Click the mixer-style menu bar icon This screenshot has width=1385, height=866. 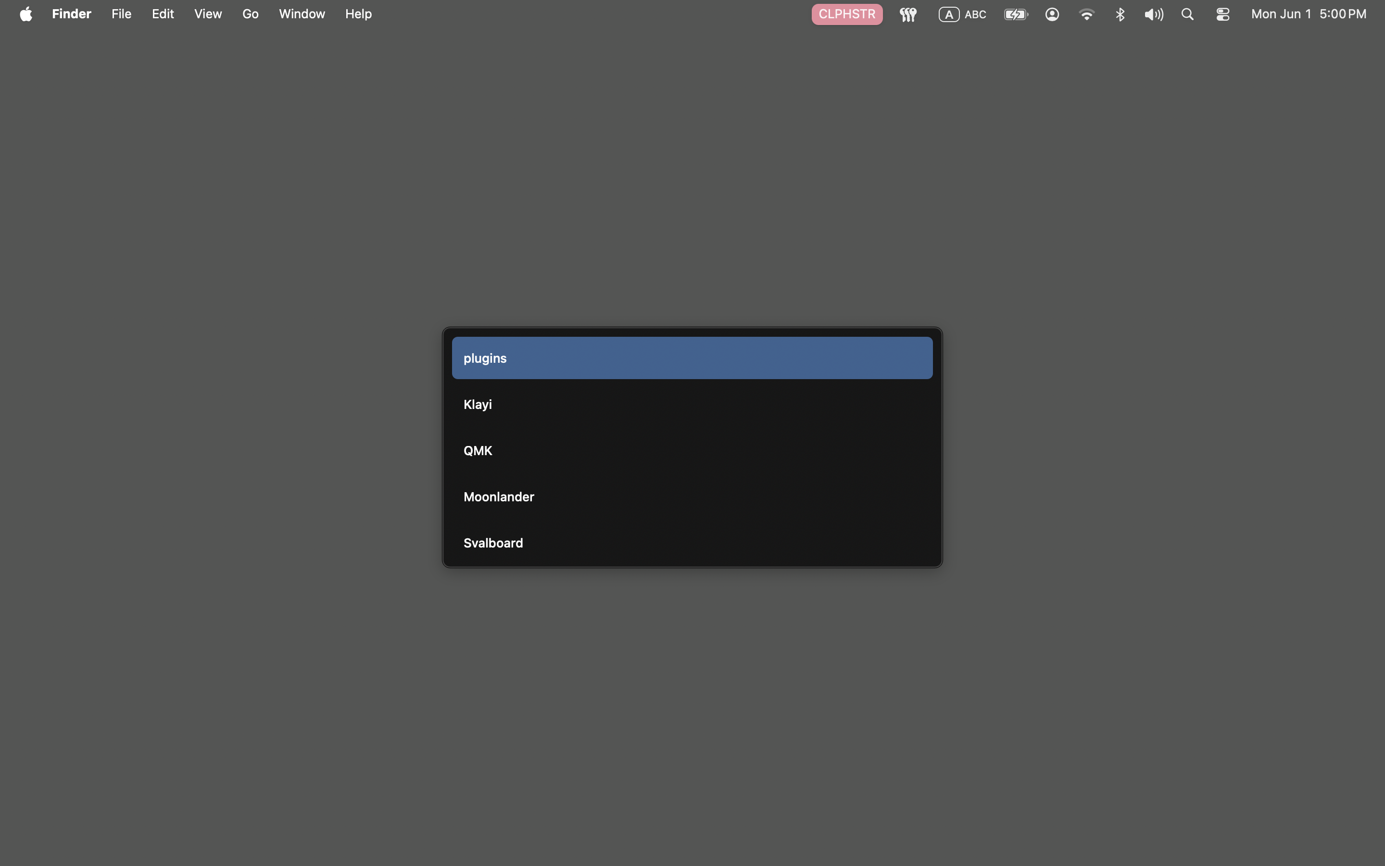(908, 14)
